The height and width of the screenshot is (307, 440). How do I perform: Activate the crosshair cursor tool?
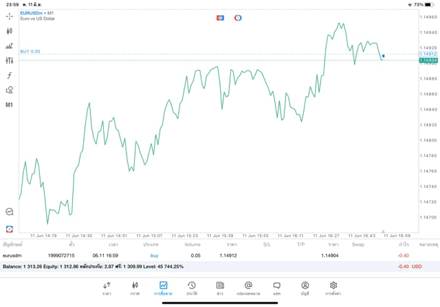pyautogui.click(x=10, y=16)
